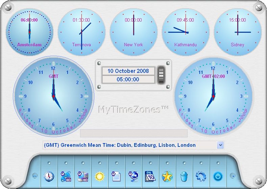This screenshot has height=189, width=267.
Task: Click the blue power button icon
Action: point(218,176)
